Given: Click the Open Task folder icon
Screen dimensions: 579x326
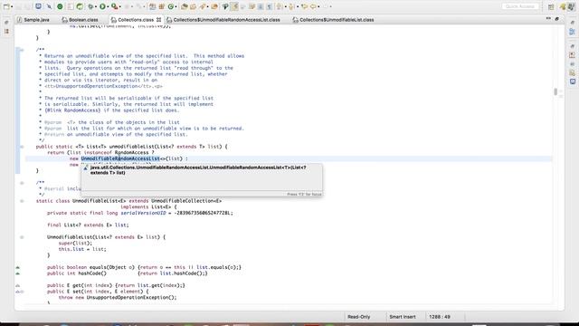Looking at the screenshot, I should tap(193, 6).
